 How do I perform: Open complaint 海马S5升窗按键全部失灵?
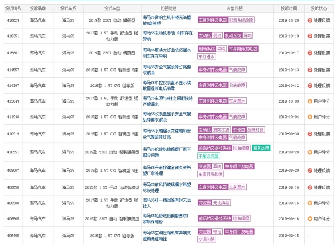167,171
